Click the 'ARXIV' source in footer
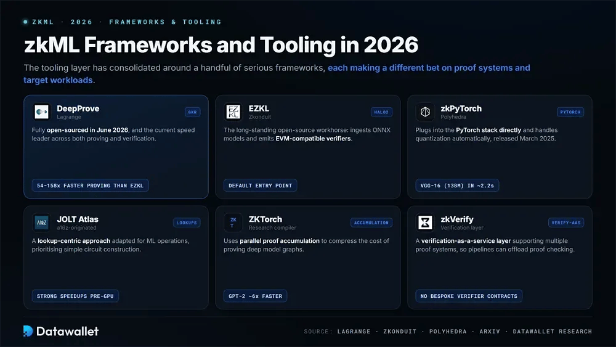Viewport: 616px width, 347px height. (x=490, y=332)
